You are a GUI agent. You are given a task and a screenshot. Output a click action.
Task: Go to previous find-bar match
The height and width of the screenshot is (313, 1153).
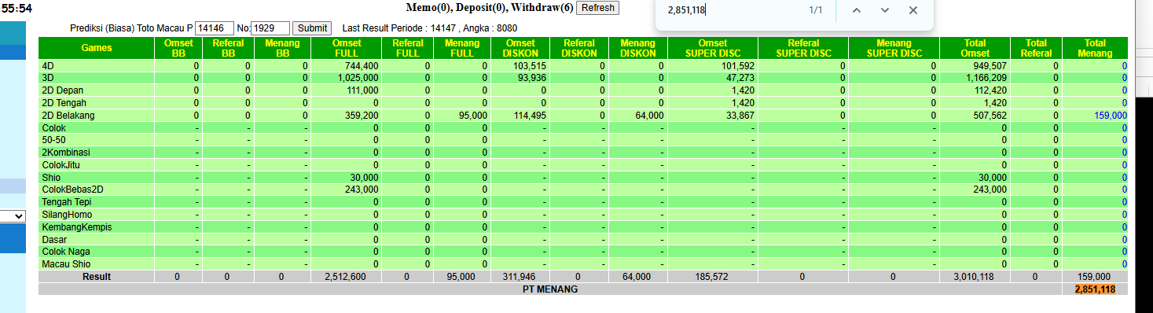click(x=857, y=10)
